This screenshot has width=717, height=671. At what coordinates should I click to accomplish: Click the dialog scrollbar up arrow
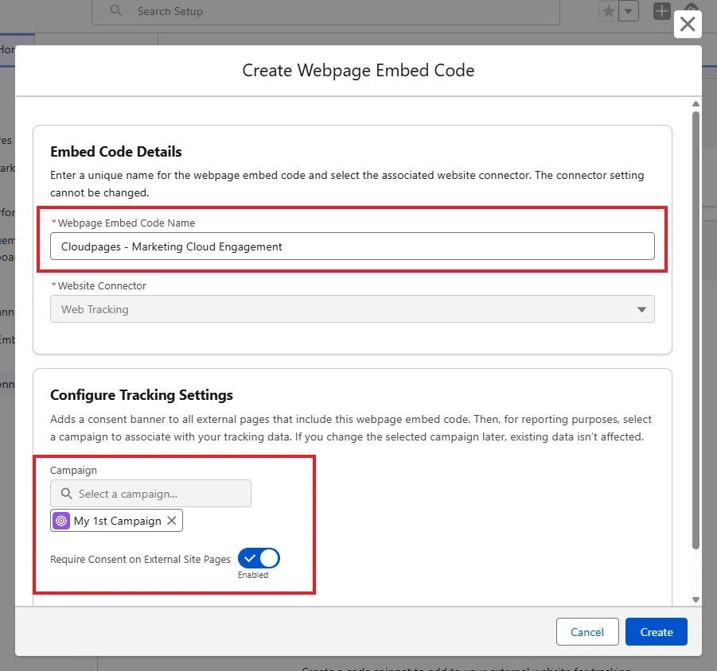click(x=696, y=104)
